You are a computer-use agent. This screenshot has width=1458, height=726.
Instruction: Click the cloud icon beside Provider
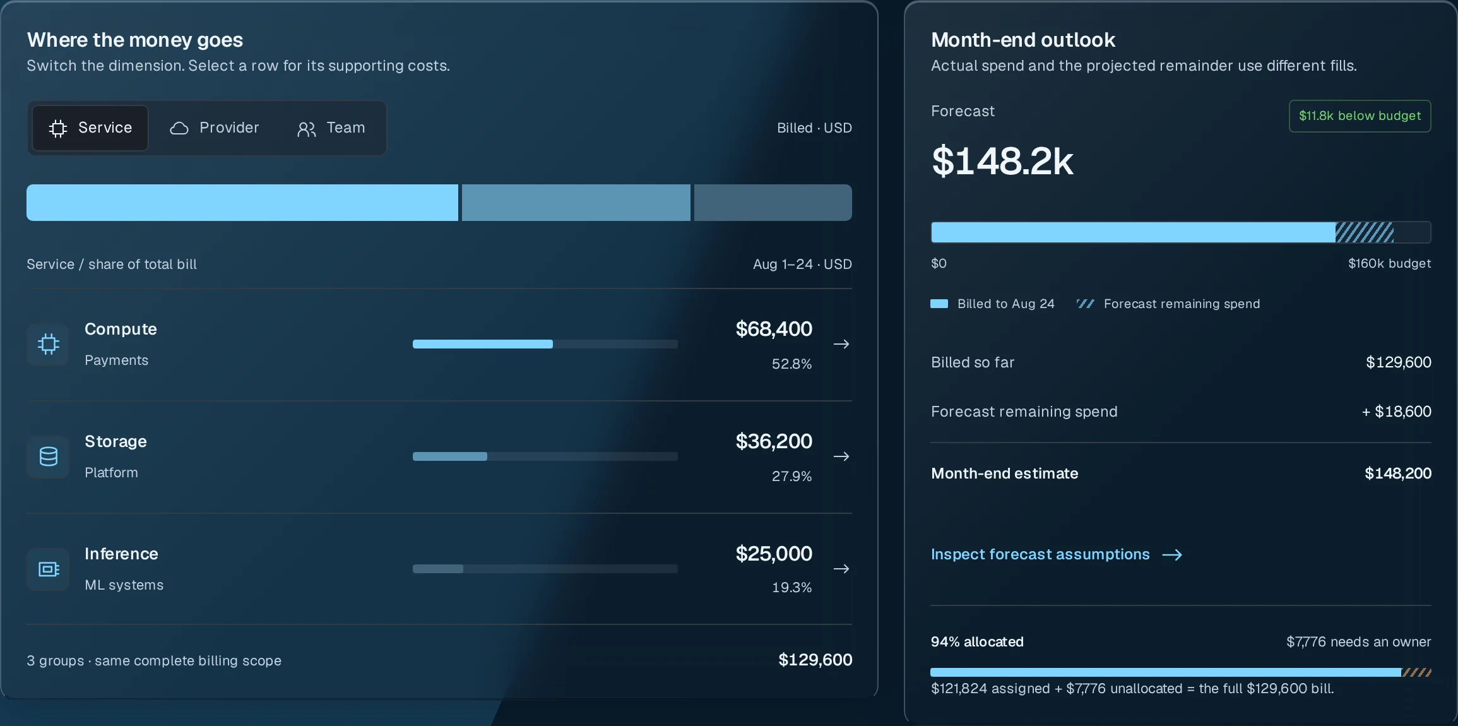click(x=179, y=129)
